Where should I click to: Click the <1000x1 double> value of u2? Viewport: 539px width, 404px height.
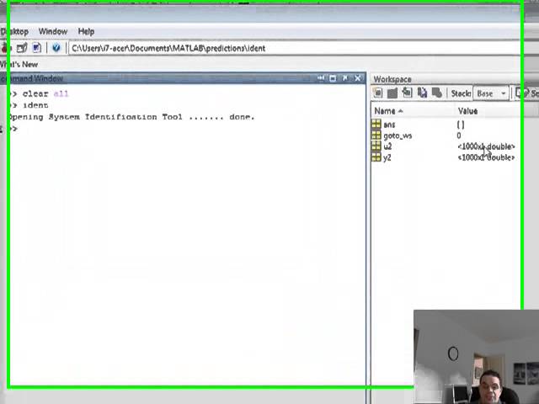point(487,146)
